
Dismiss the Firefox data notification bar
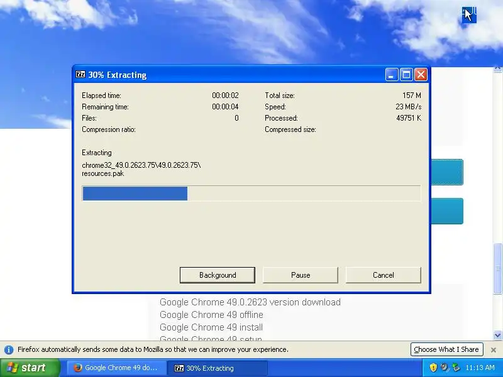click(494, 350)
